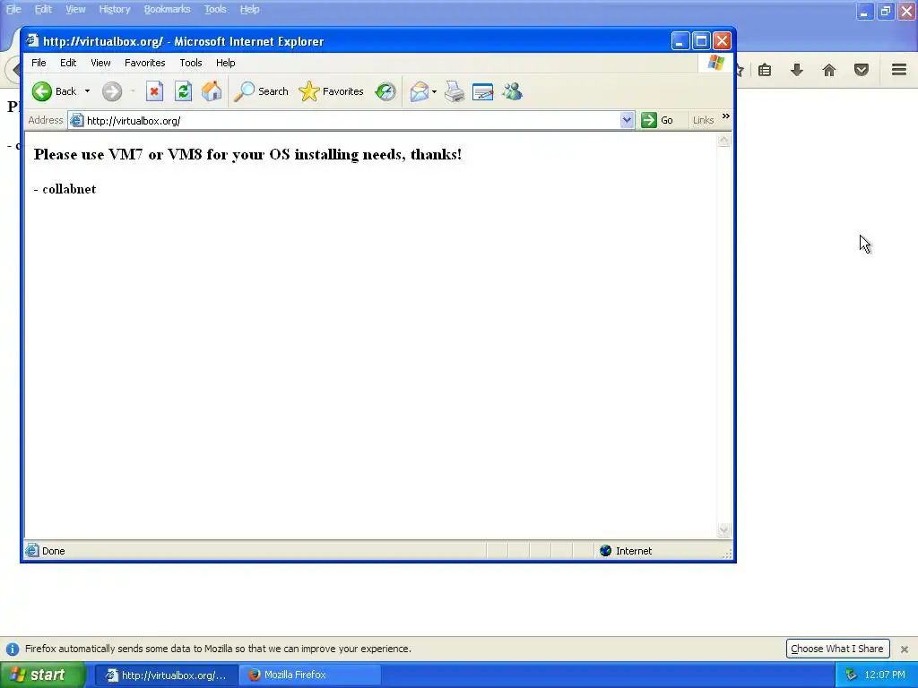Go to the Home page icon in IE
The height and width of the screenshot is (688, 918).
click(x=212, y=91)
